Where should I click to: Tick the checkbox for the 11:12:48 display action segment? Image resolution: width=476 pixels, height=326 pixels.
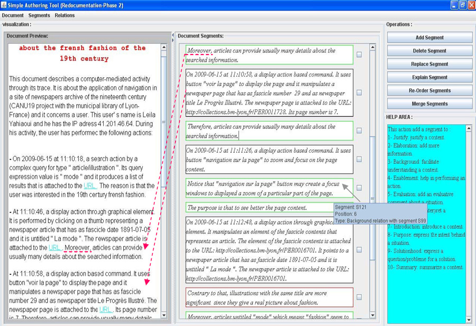[x=359, y=249]
